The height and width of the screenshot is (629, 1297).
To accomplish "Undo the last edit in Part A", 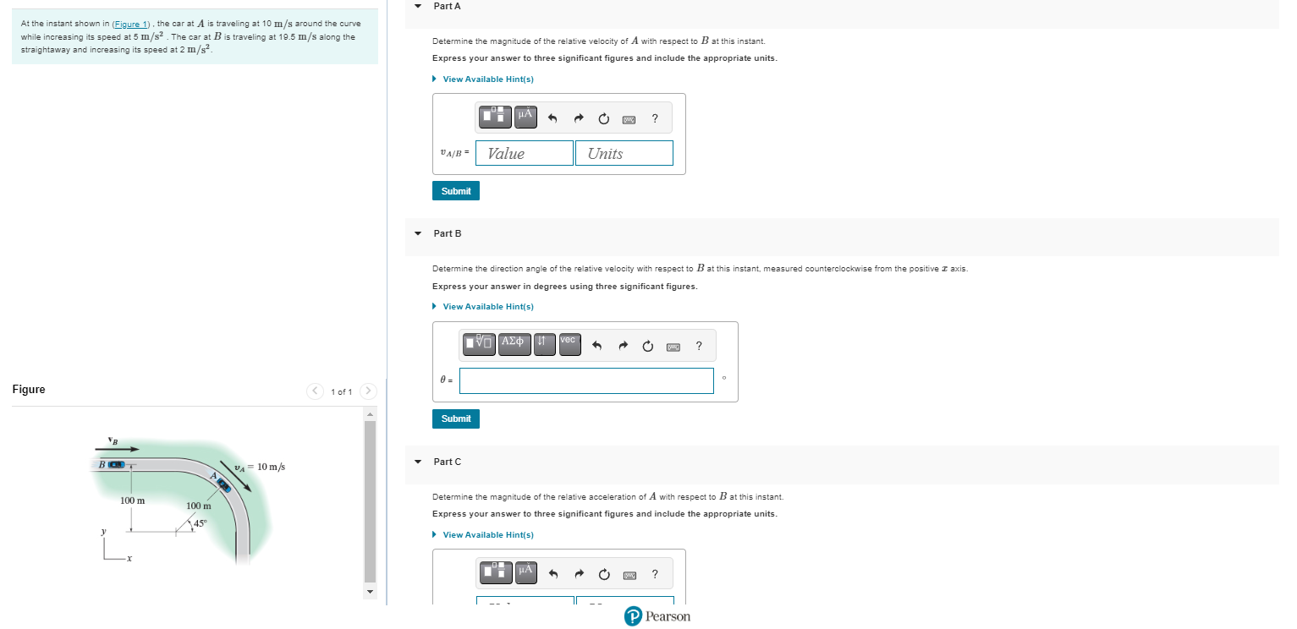I will pos(552,119).
